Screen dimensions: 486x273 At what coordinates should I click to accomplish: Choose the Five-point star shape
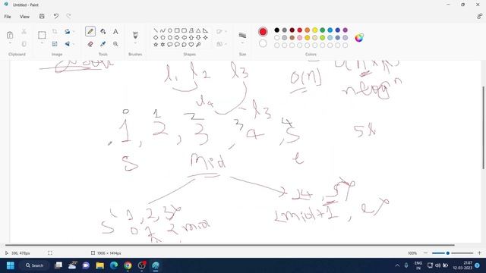coord(156,45)
